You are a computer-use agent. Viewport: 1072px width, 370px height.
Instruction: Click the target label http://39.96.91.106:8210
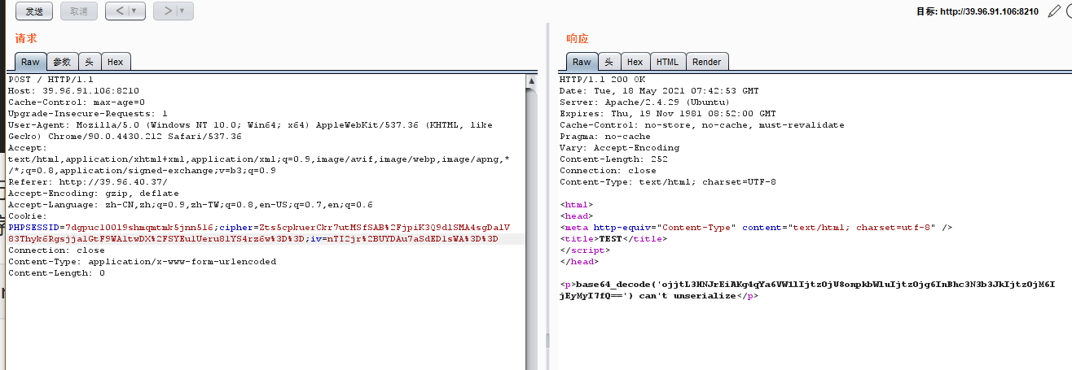click(x=978, y=11)
